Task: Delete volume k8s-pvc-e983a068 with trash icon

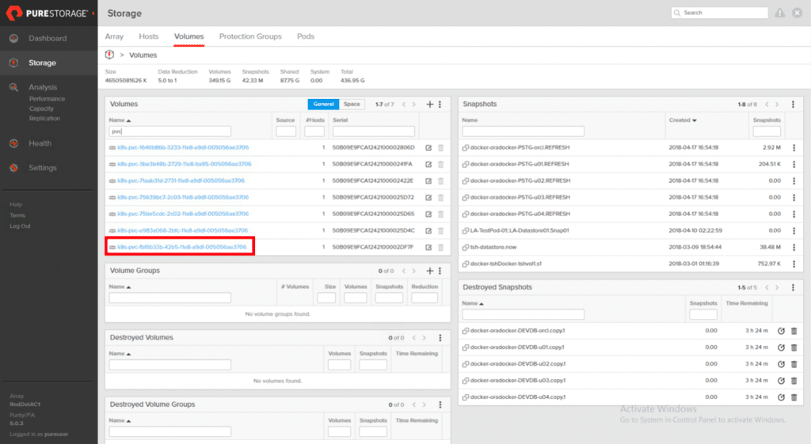Action: [x=441, y=230]
